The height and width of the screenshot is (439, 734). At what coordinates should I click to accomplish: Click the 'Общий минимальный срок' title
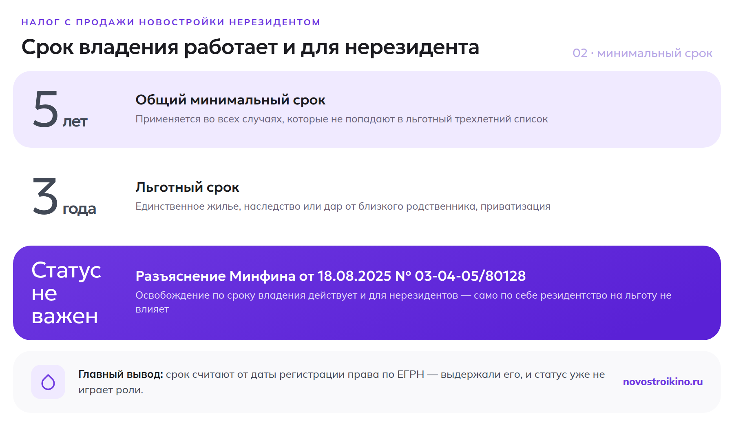[230, 100]
